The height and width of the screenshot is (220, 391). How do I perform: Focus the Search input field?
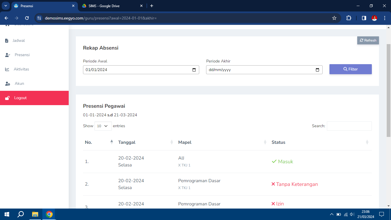349,126
